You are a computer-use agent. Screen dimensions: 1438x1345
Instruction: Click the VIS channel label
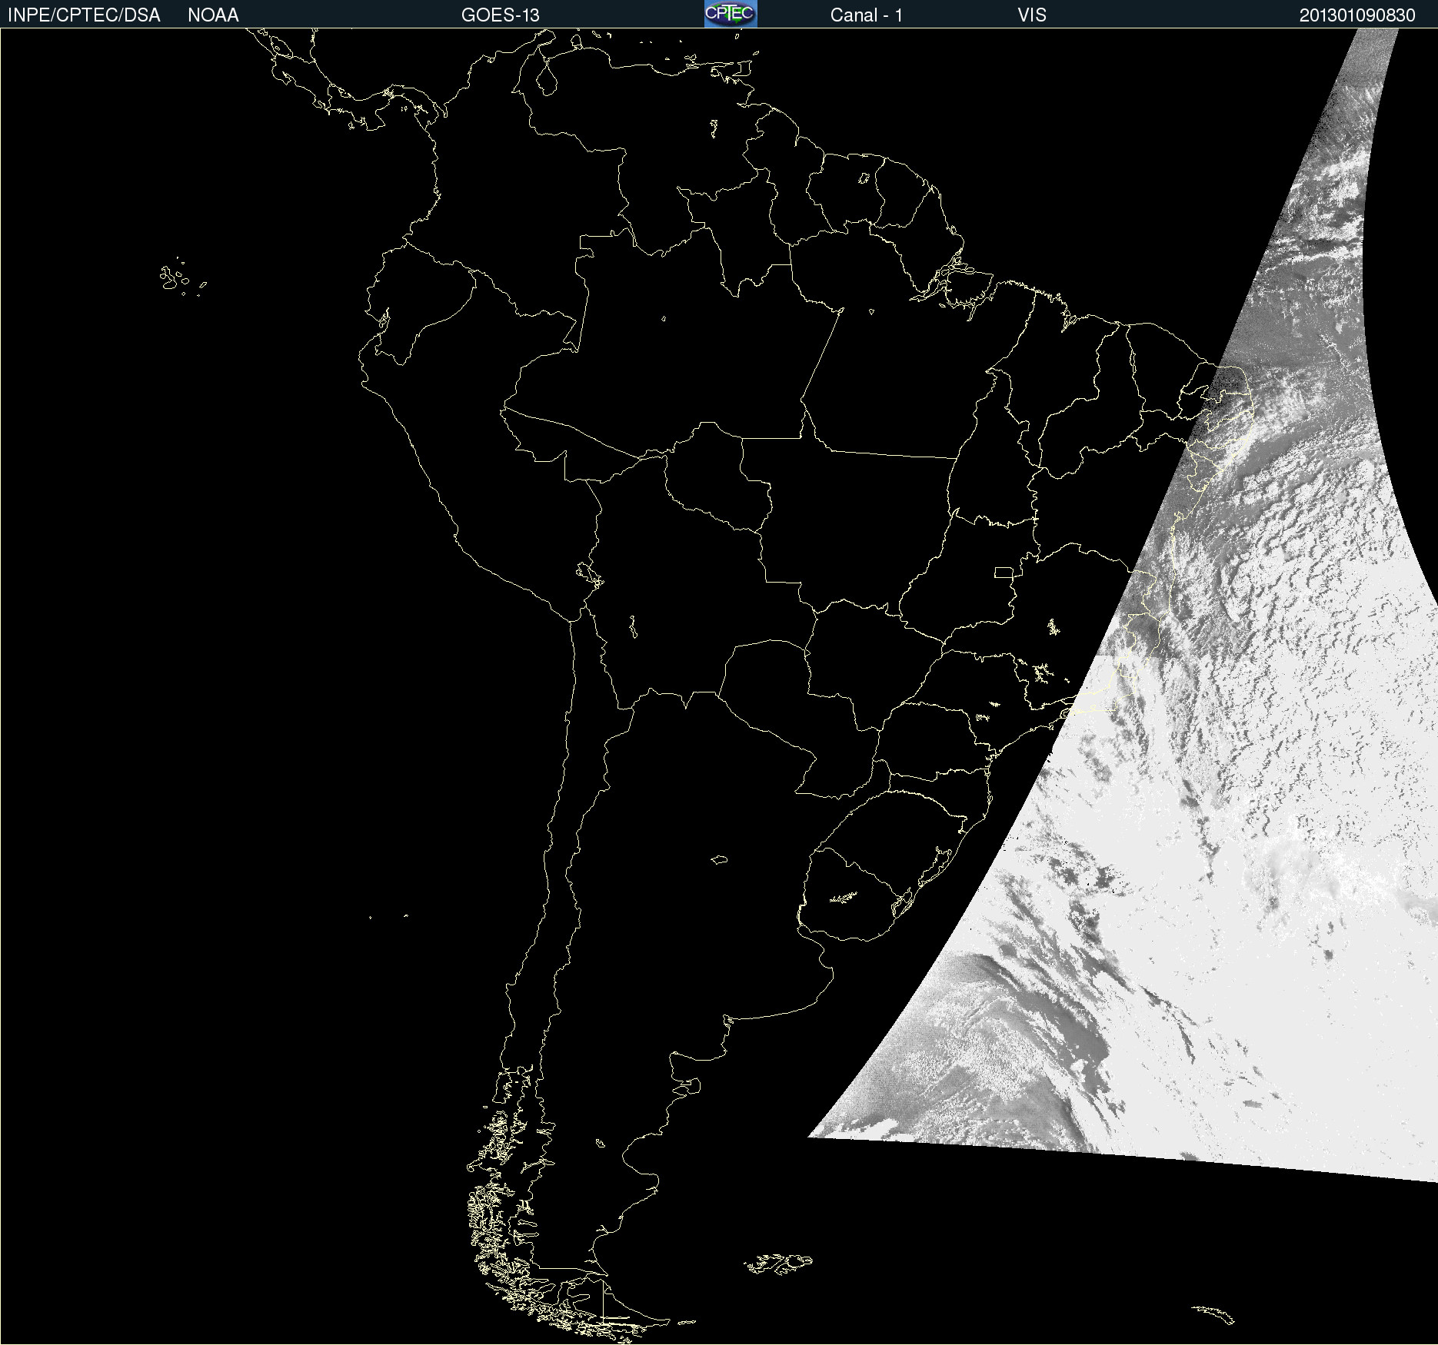click(x=1032, y=15)
